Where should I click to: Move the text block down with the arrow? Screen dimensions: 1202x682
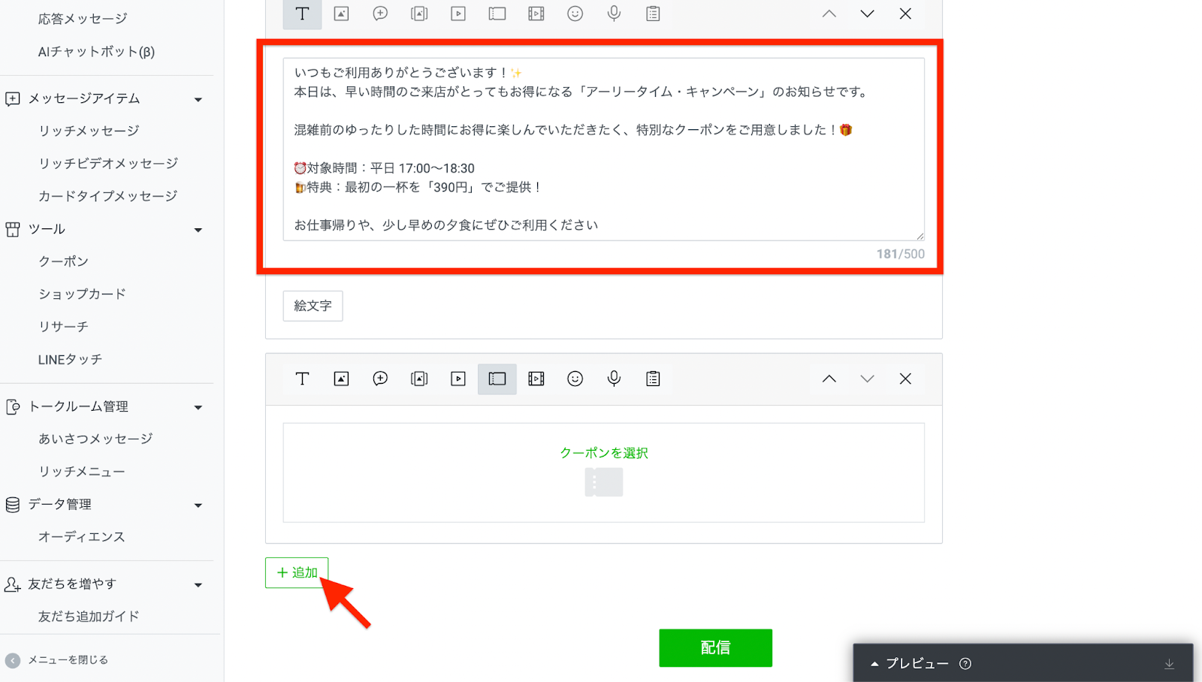(867, 14)
